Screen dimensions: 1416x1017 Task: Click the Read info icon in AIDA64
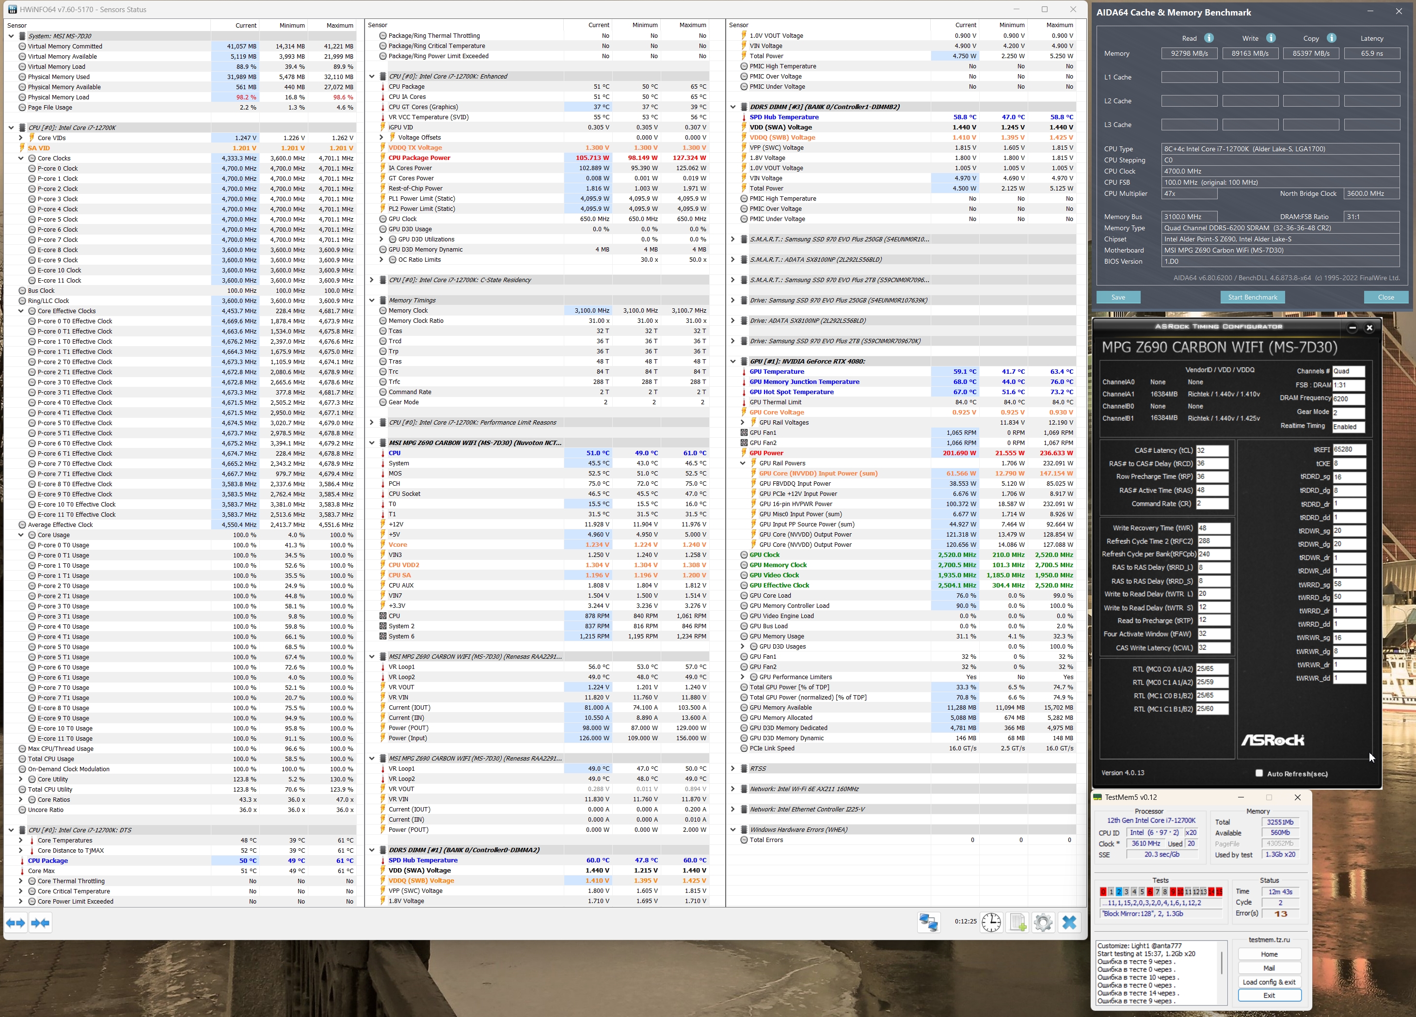tap(1209, 38)
